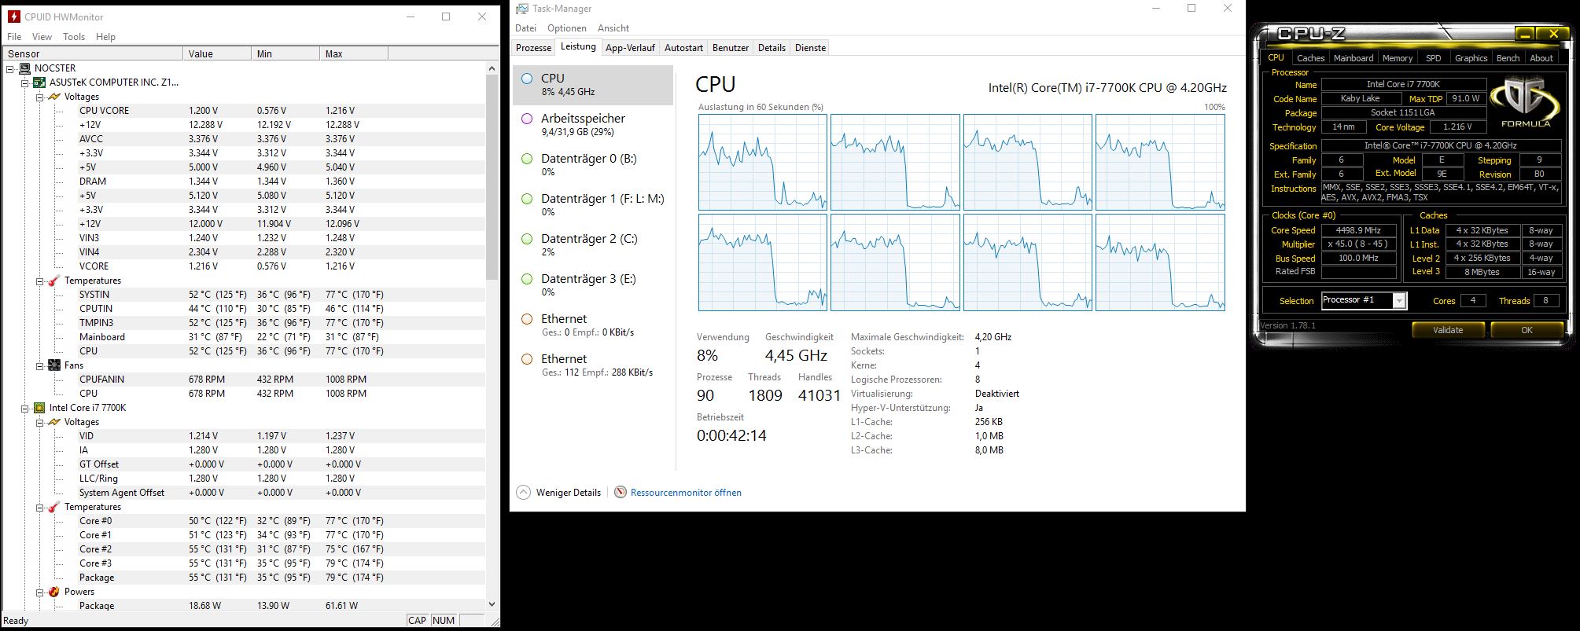
Task: Open the CPU-Z Mainboard tab
Action: (1353, 58)
